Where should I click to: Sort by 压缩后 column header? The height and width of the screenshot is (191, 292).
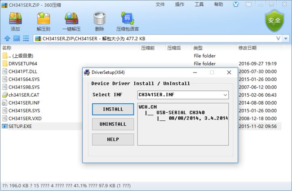(x=174, y=48)
